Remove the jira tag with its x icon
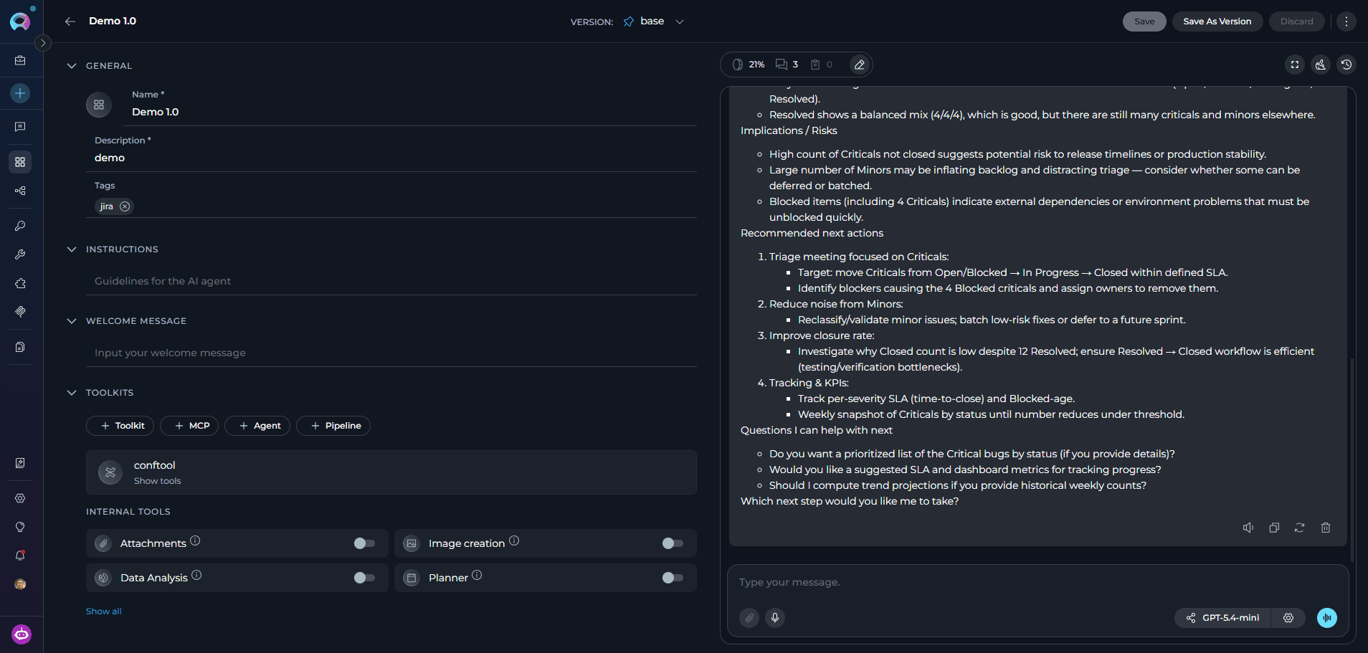Viewport: 1368px width, 653px height. [x=125, y=206]
